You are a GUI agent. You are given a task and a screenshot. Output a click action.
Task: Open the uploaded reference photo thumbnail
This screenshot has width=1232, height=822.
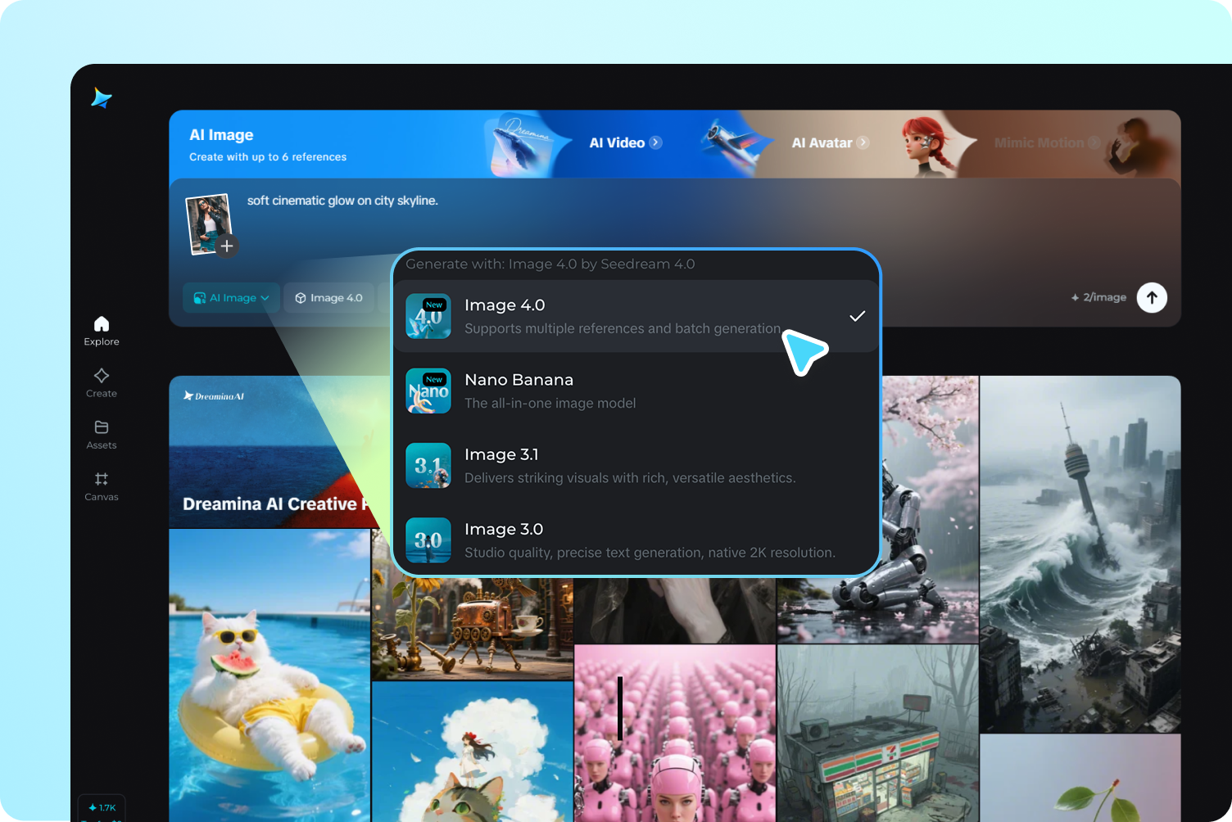click(x=208, y=224)
